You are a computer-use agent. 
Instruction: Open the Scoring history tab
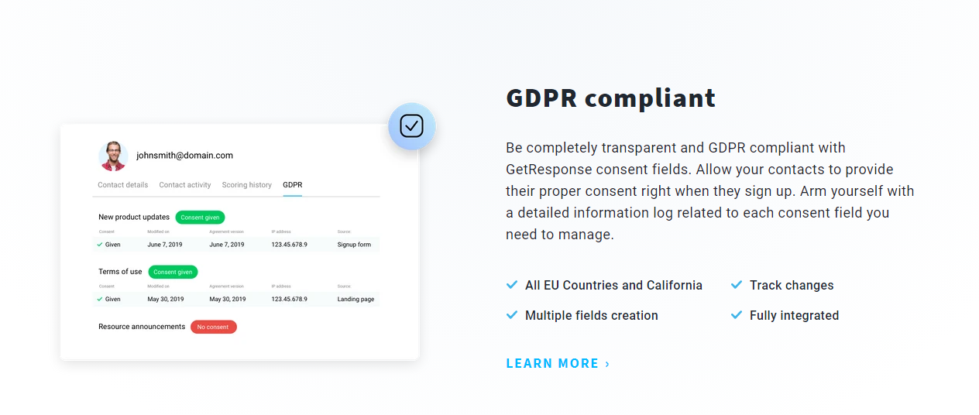pos(246,185)
